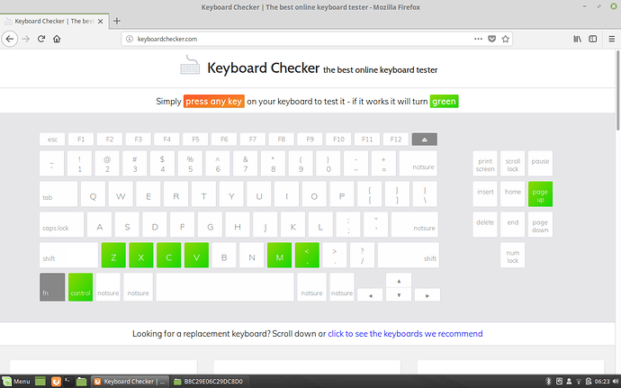
Task: Click the left arrow key
Action: point(370,295)
